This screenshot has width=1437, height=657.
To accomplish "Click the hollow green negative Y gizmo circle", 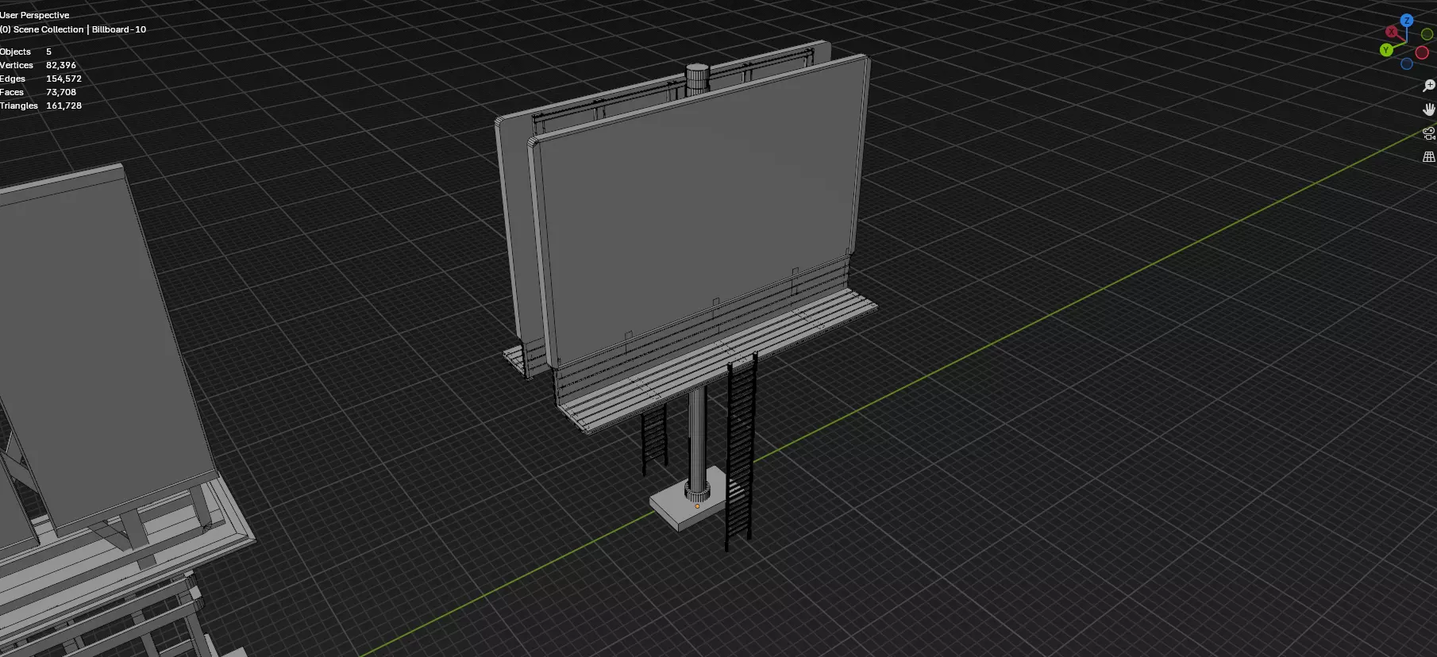I will 1427,34.
